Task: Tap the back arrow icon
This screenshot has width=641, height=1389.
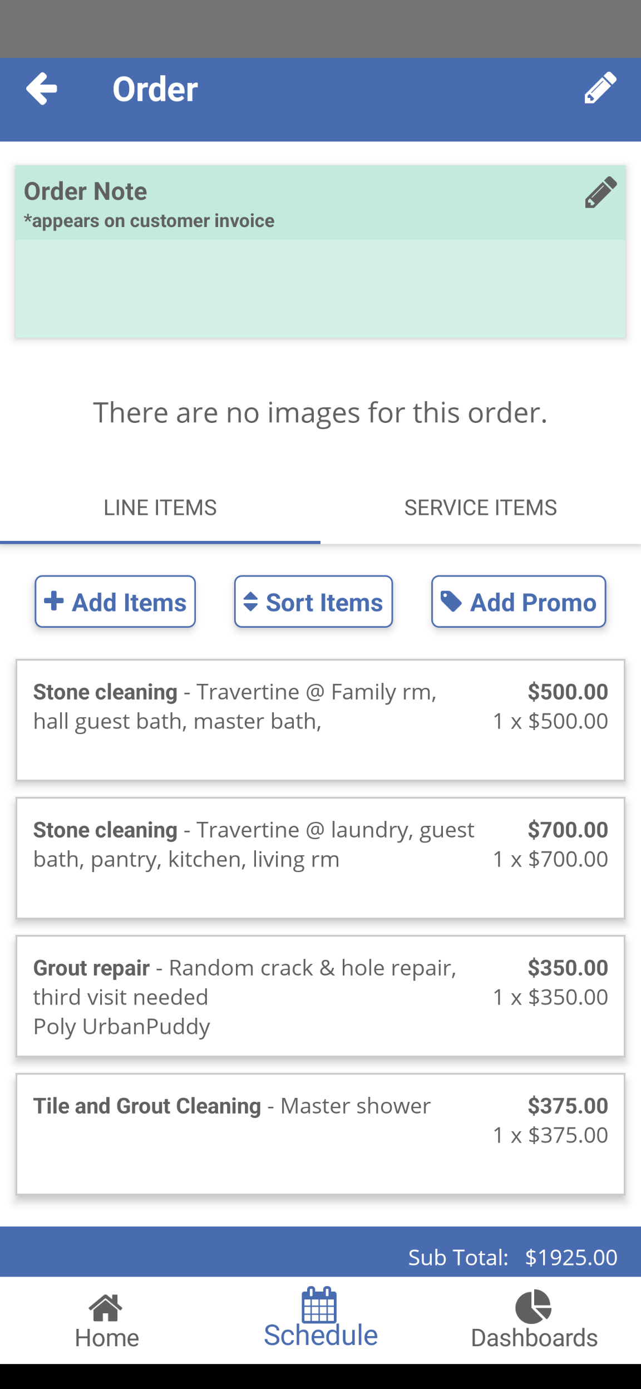Action: click(x=42, y=88)
